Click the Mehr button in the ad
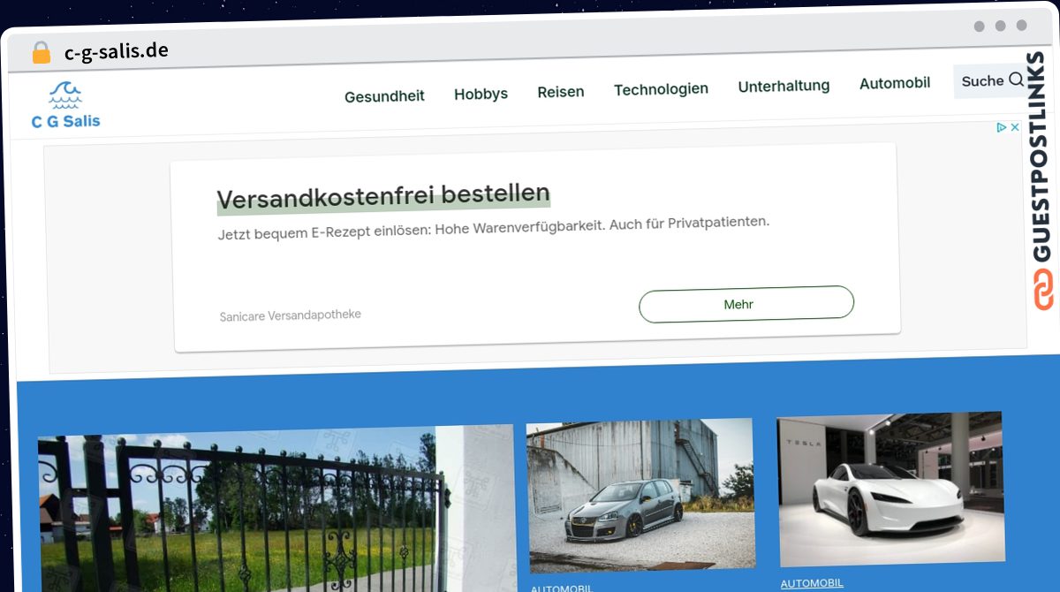Viewport: 1060px width, 592px height. coord(746,304)
